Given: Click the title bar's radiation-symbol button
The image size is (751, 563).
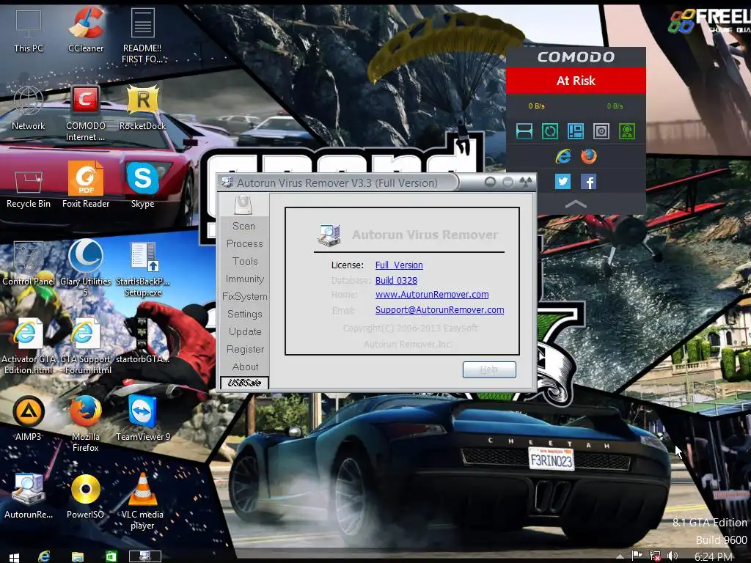Looking at the screenshot, I should click(525, 182).
